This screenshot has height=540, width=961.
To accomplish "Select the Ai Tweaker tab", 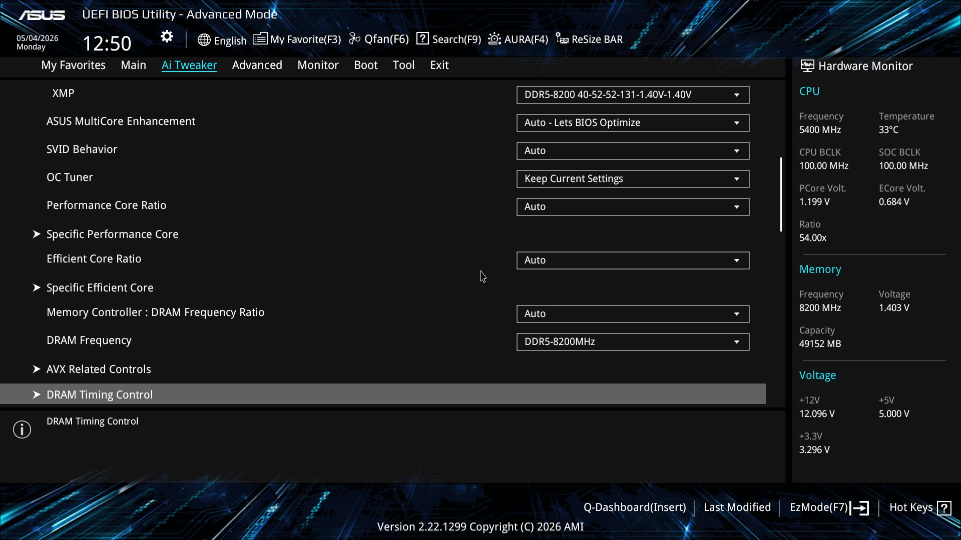I will [x=189, y=65].
